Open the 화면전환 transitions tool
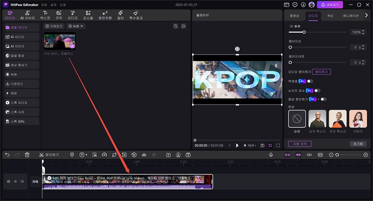The height and width of the screenshot is (201, 373). [x=105, y=15]
